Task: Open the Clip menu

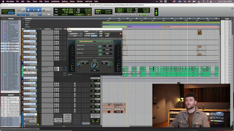Action: [x=41, y=1]
